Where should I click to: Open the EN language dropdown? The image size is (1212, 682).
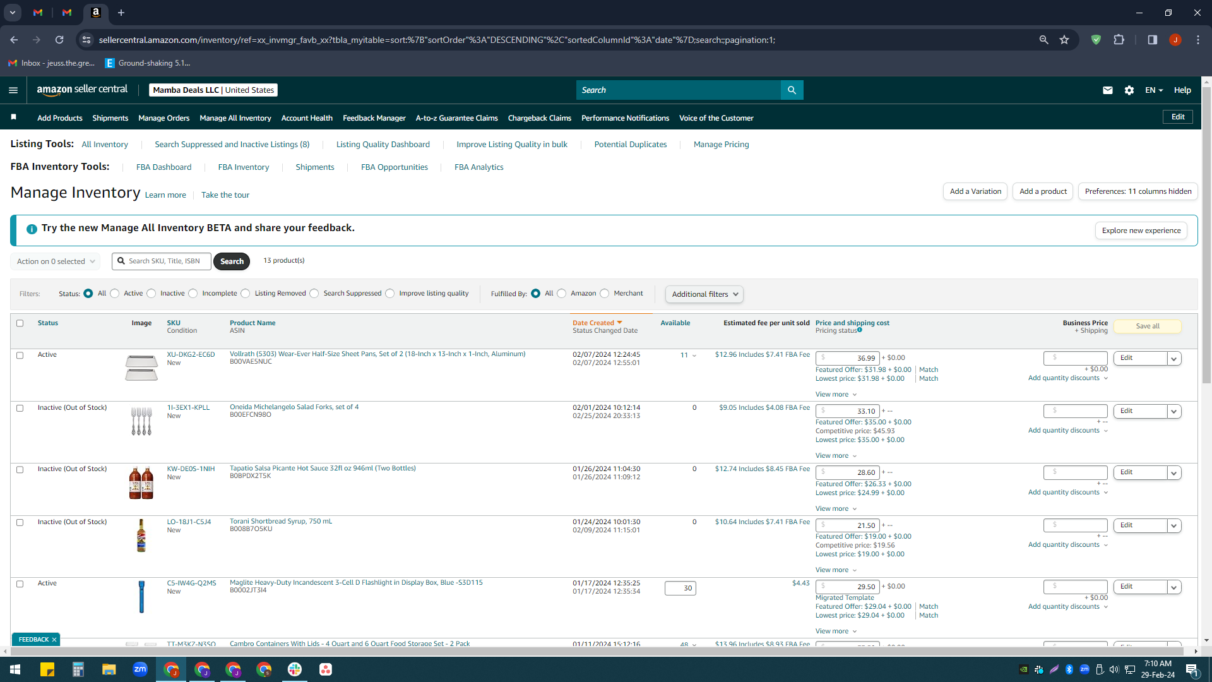click(1154, 90)
